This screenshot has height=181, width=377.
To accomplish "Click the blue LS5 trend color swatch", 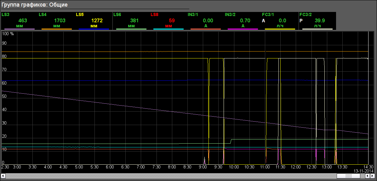I will click(x=94, y=29).
